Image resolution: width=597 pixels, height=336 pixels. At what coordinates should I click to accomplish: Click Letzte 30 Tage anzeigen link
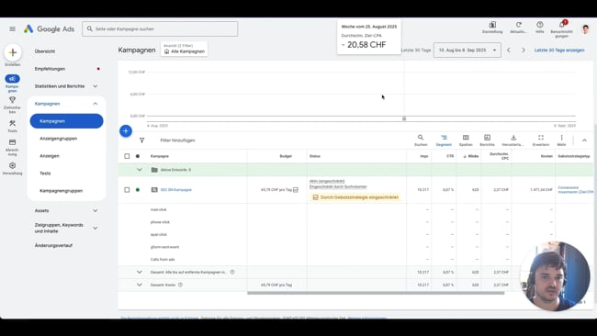coord(559,50)
